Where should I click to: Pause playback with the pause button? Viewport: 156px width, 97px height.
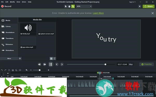tap(51, 64)
